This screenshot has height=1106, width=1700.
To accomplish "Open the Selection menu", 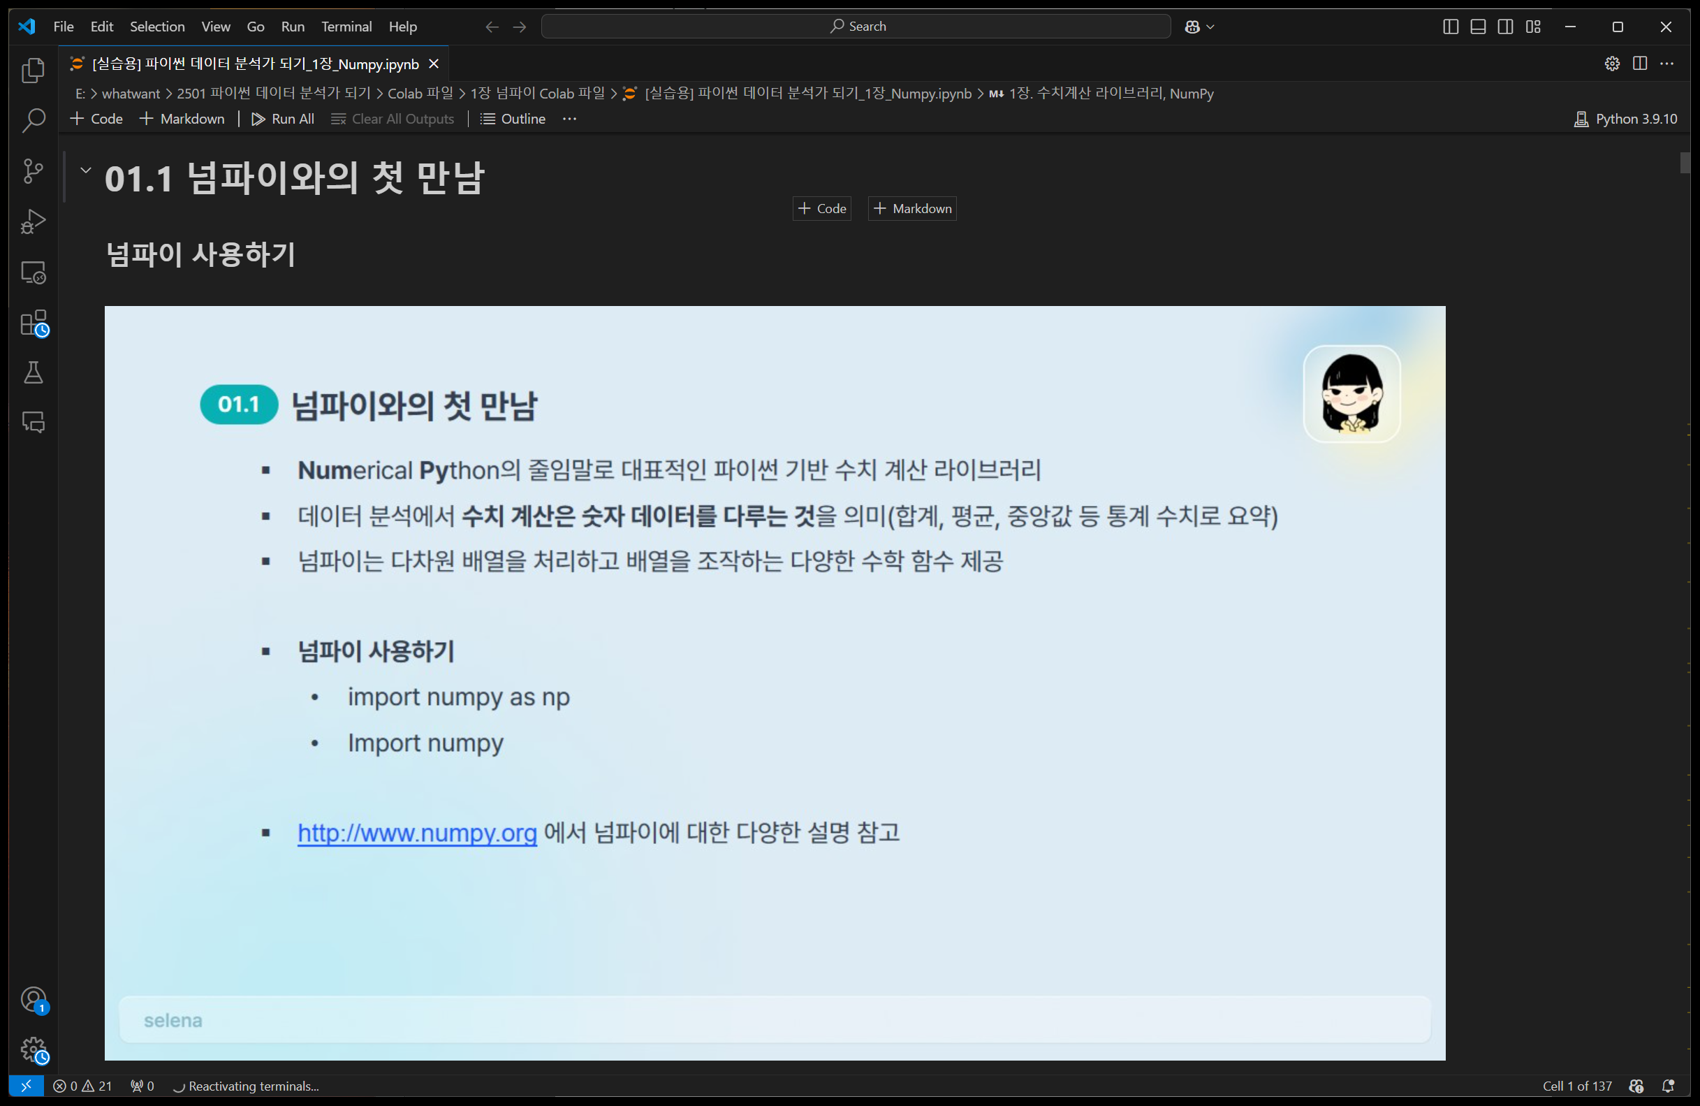I will click(157, 27).
